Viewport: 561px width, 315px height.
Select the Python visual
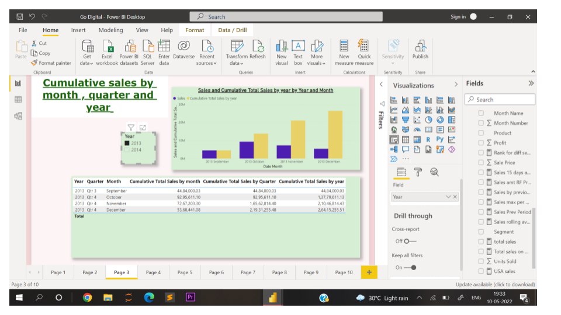click(440, 139)
